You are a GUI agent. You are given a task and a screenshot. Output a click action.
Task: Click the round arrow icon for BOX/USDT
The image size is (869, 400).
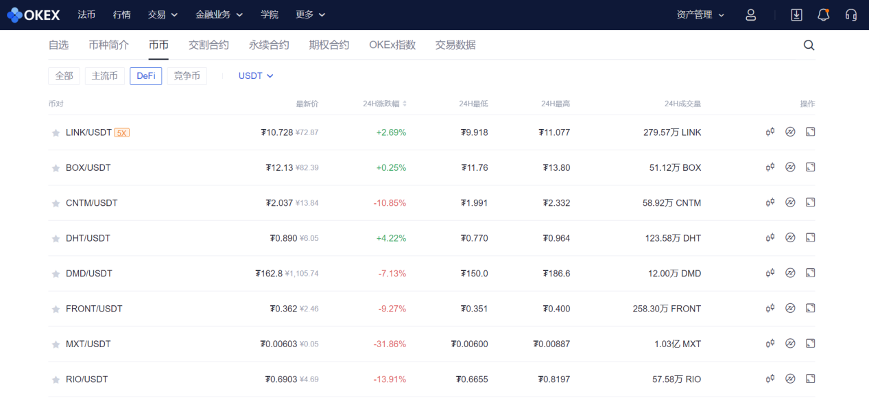[790, 167]
